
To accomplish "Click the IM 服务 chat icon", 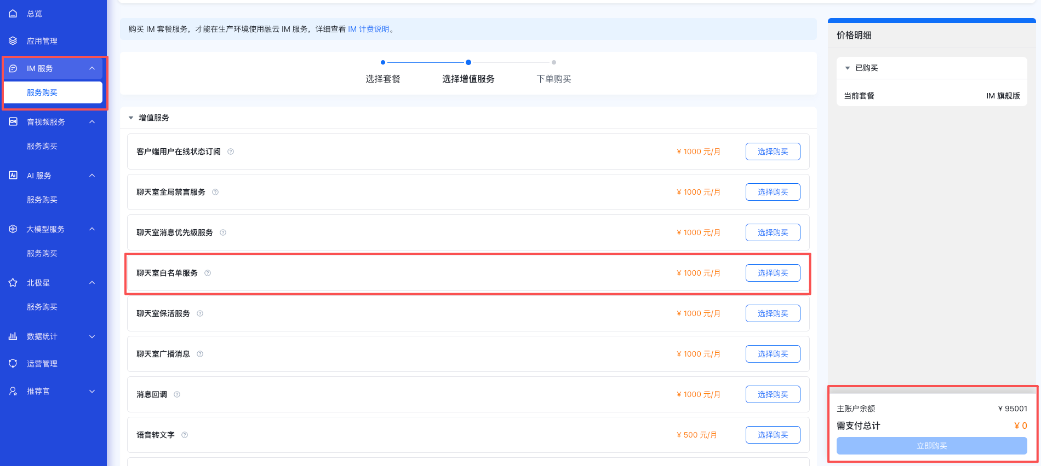I will point(13,68).
